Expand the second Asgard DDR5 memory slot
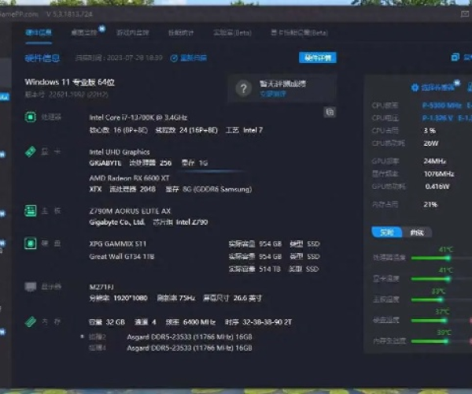 point(82,348)
